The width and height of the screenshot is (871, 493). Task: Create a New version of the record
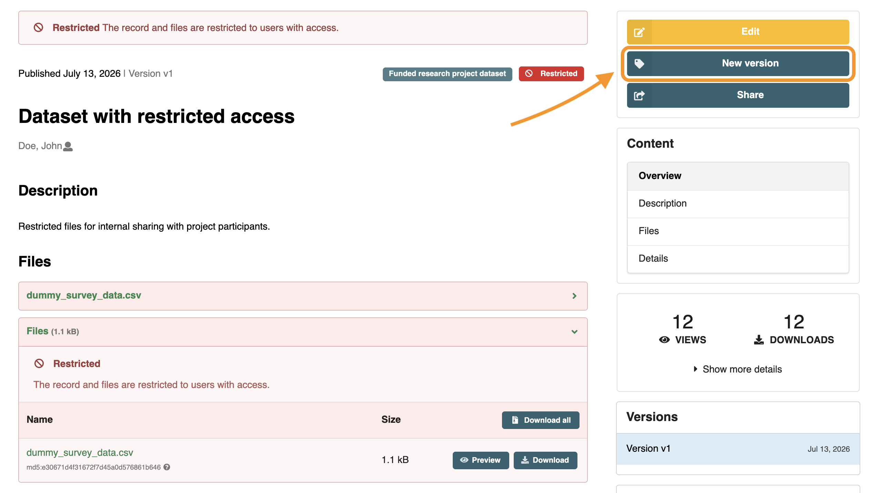[x=738, y=63]
